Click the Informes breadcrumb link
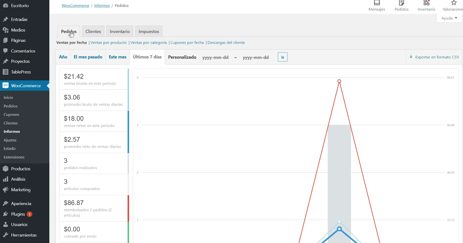This screenshot has width=463, height=243. [x=102, y=5]
